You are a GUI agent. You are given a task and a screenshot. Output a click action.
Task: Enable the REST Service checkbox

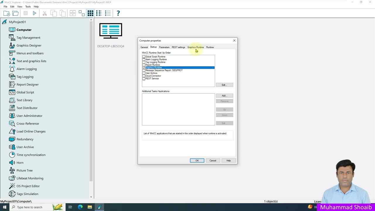pos(144,79)
